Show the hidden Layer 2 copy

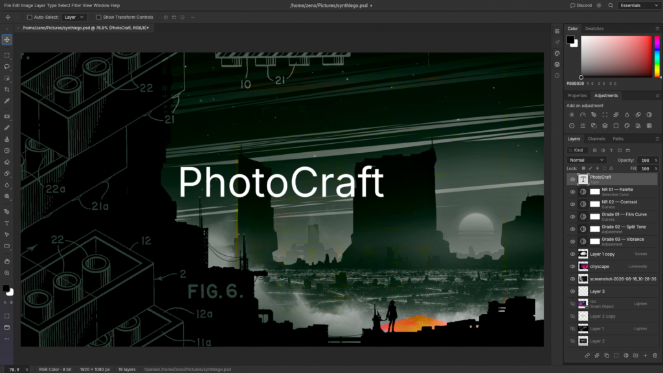[x=572, y=316]
